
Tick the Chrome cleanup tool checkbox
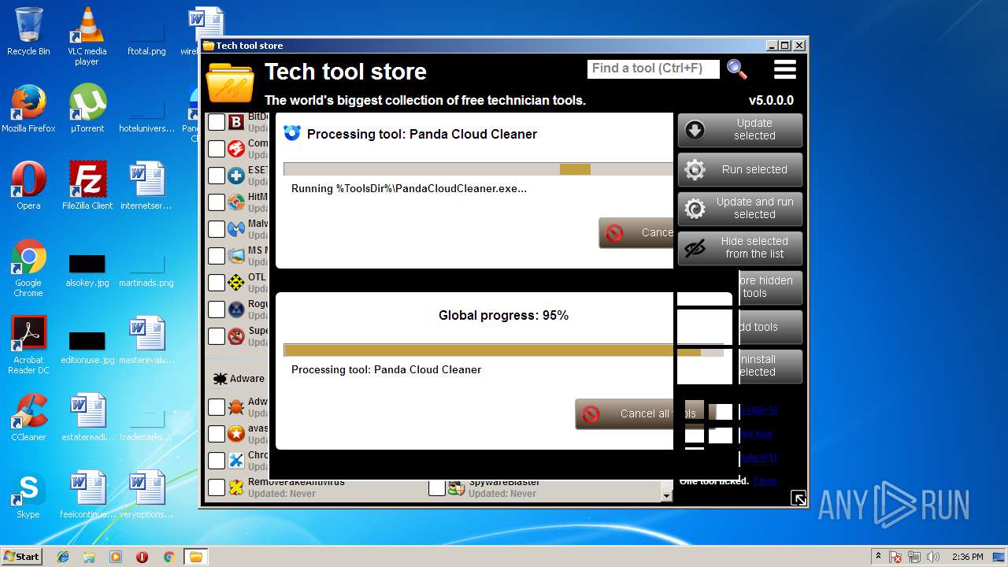tap(217, 461)
